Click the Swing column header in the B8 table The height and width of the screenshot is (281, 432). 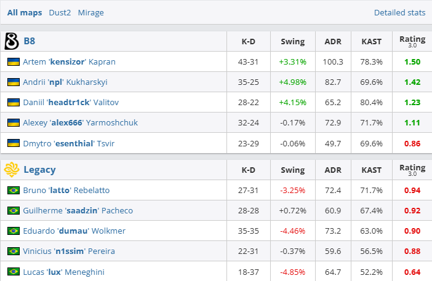292,42
